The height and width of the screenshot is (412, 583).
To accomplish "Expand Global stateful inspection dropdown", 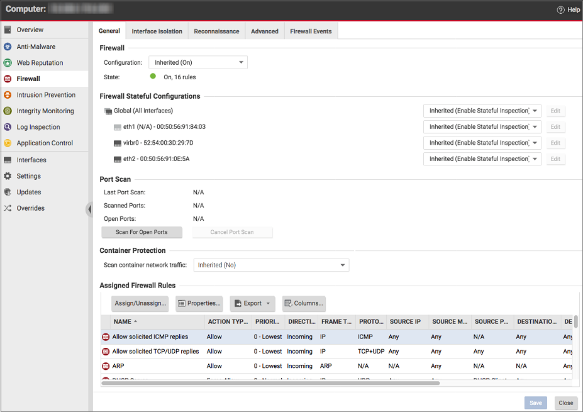I will (481, 111).
